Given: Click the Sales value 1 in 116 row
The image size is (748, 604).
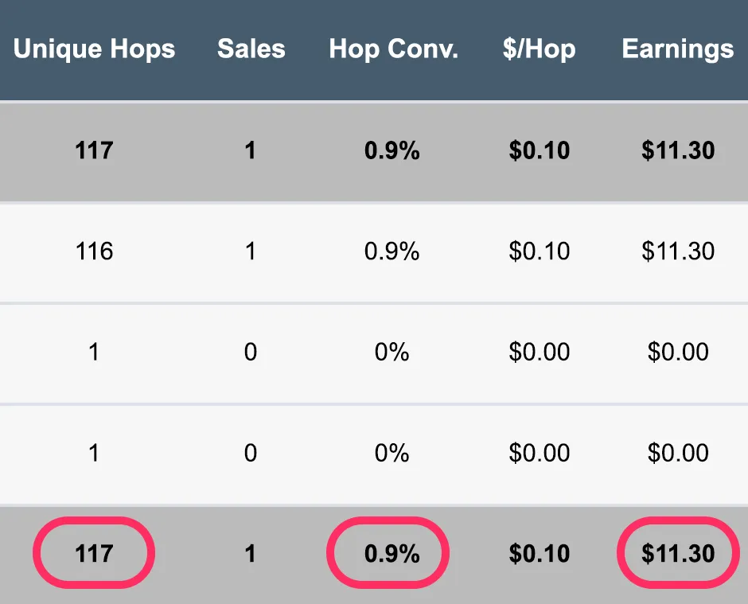Looking at the screenshot, I should point(251,251).
